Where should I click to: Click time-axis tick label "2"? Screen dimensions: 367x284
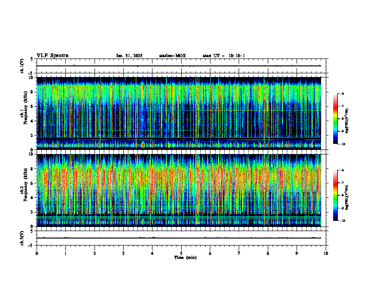[95, 253]
